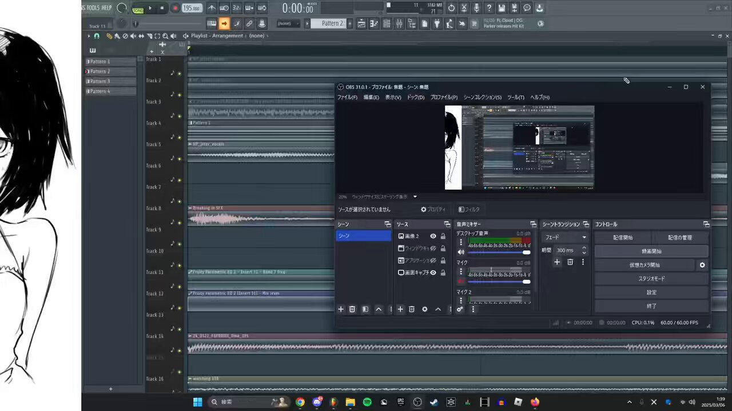
Task: Click the 195 tempo field
Action: [x=192, y=9]
